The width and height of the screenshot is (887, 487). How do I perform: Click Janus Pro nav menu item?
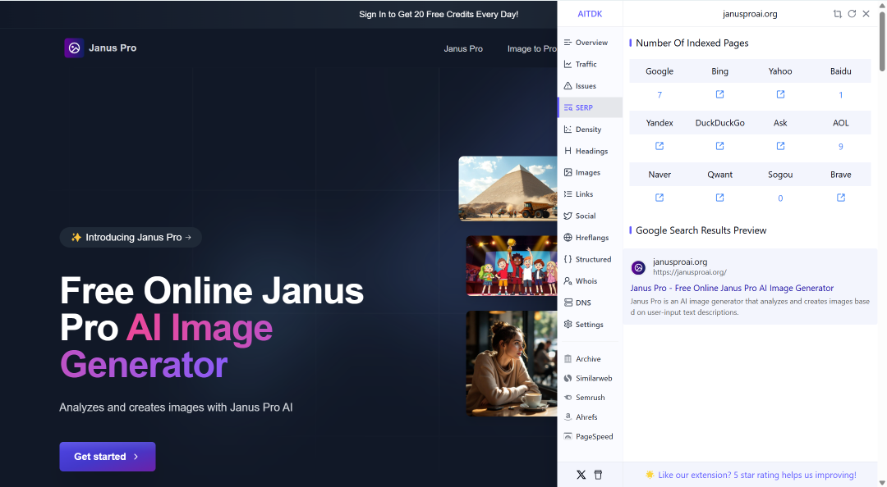[x=463, y=48]
